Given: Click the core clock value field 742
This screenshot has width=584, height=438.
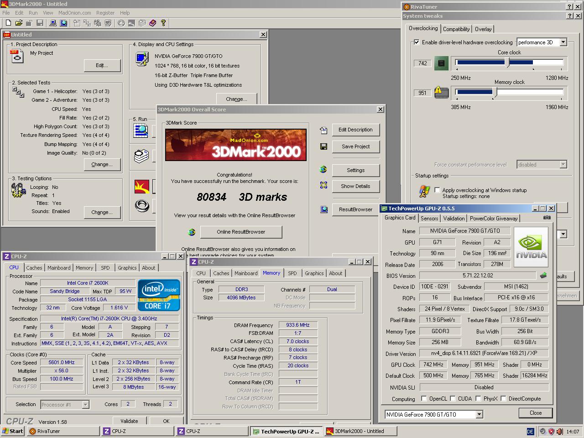Looking at the screenshot, I should [422, 63].
